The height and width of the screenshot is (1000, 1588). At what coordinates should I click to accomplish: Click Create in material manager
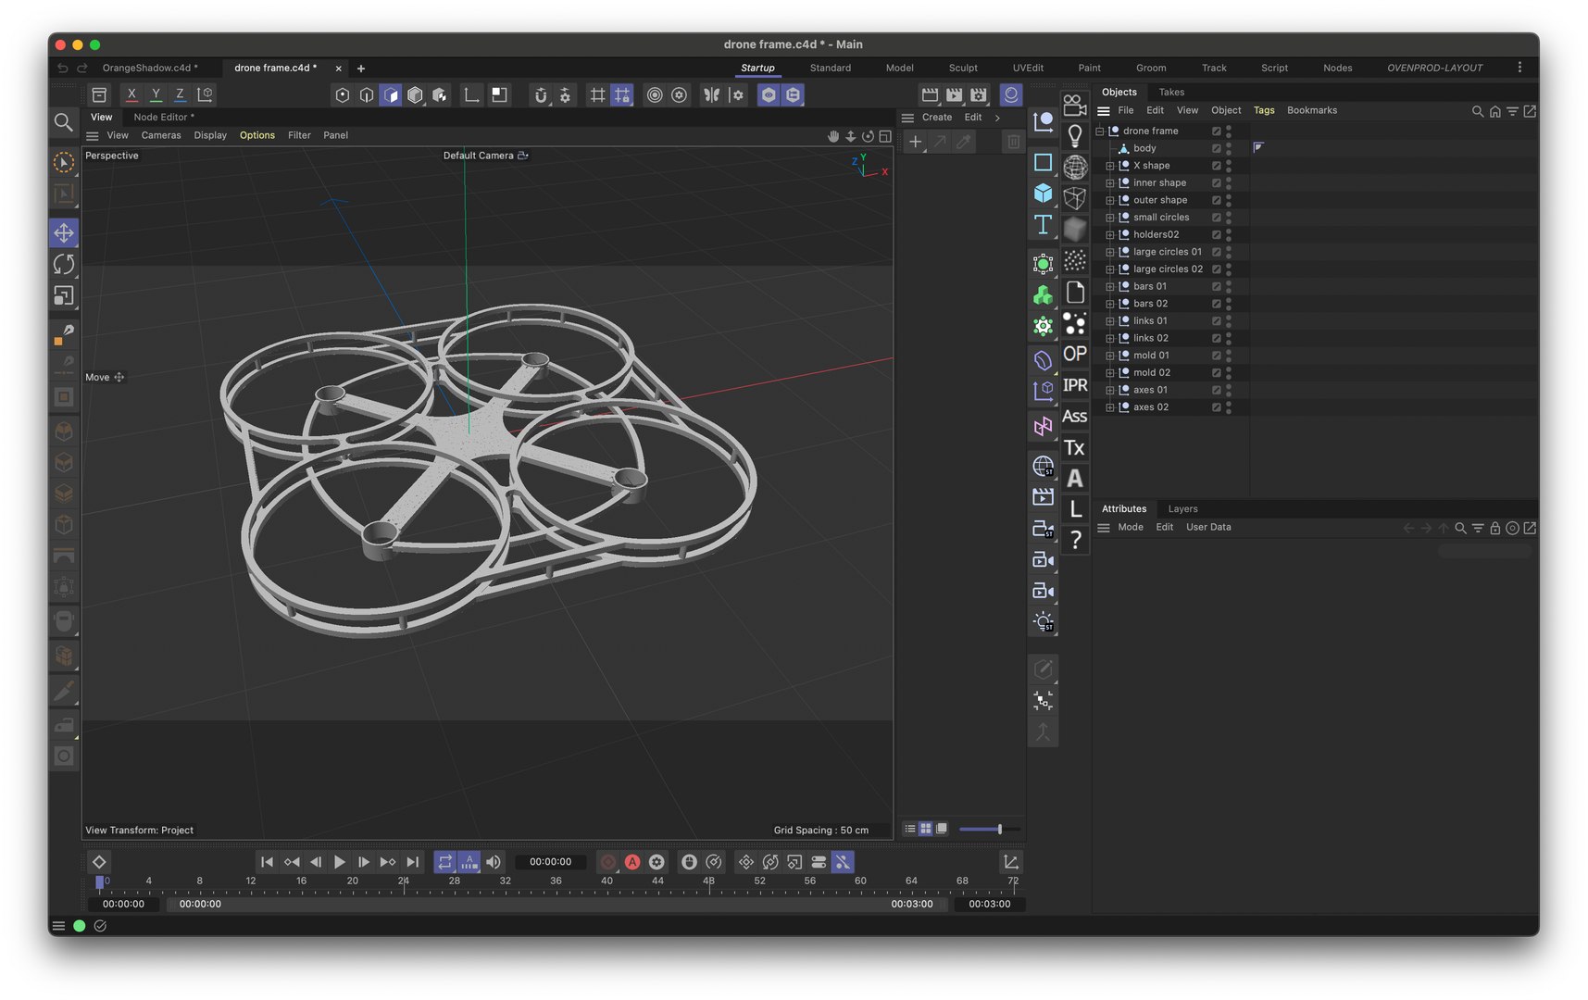pos(937,118)
